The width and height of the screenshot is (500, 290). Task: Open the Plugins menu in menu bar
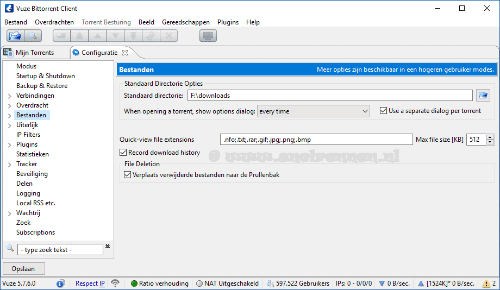tap(228, 22)
